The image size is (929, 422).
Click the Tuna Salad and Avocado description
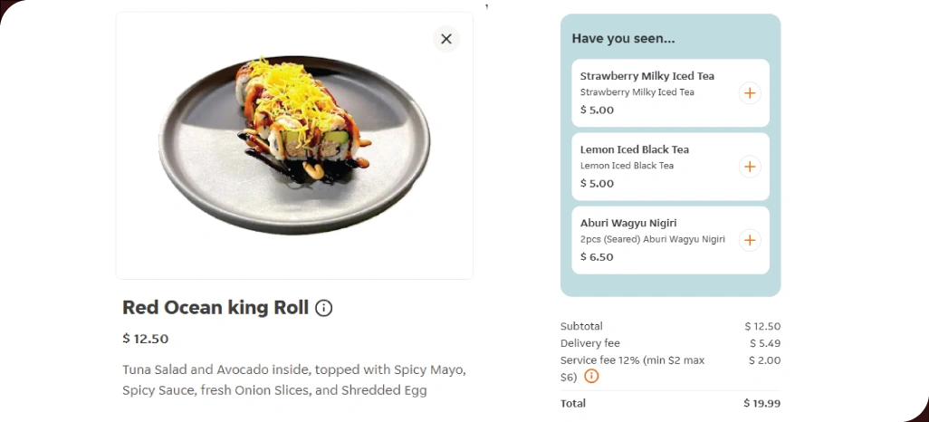(293, 380)
